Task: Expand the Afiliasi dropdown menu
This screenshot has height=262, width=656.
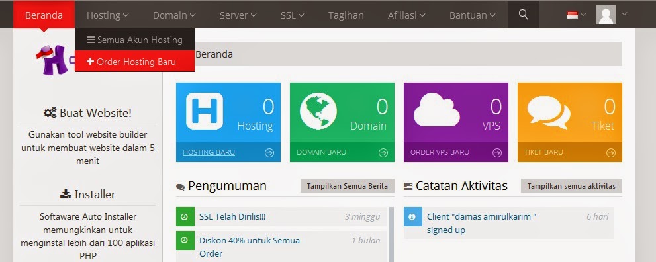Action: (406, 15)
